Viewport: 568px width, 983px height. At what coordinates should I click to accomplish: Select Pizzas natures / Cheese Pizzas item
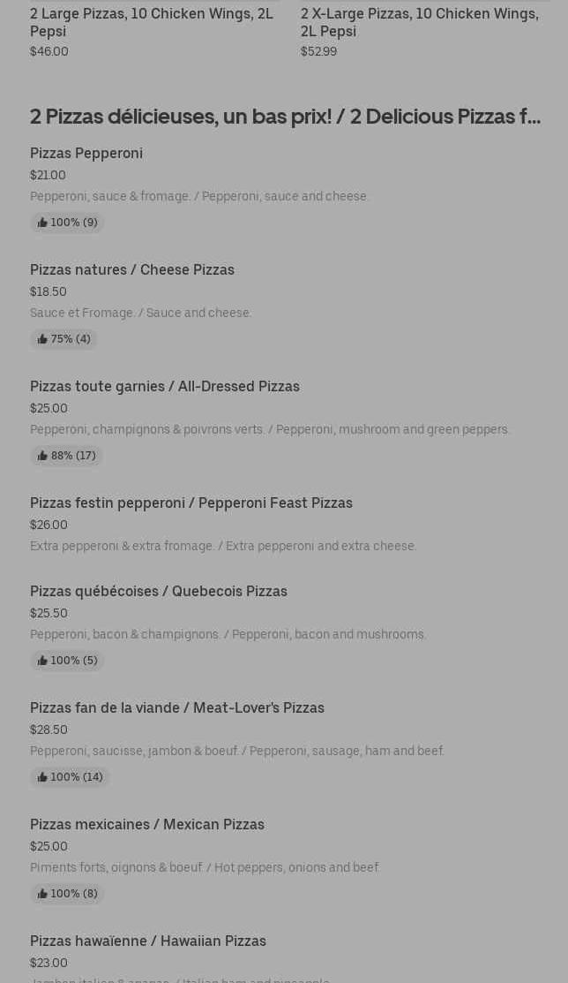(132, 269)
